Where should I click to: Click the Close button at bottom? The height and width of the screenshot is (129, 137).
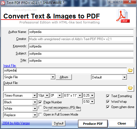tap(122, 123)
